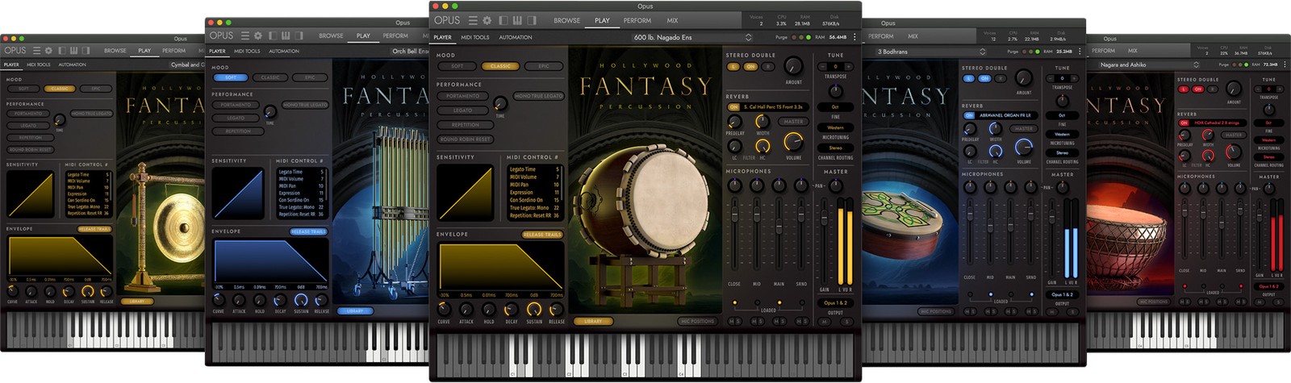
Task: Open the Opus 1 & 2 output dropdown
Action: click(x=836, y=303)
